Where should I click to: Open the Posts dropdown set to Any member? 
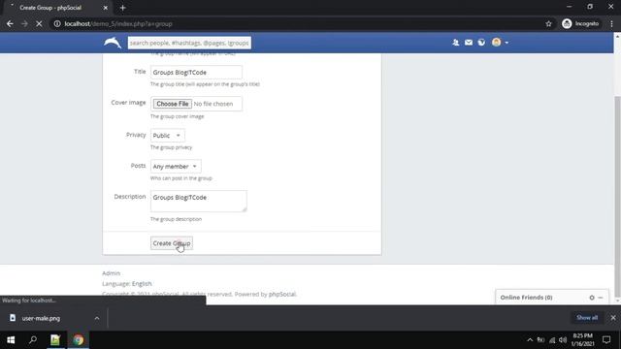(x=176, y=166)
